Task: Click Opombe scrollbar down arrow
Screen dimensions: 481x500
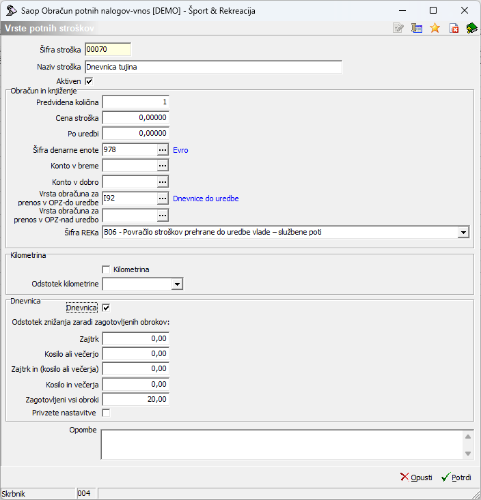Action: click(x=468, y=453)
